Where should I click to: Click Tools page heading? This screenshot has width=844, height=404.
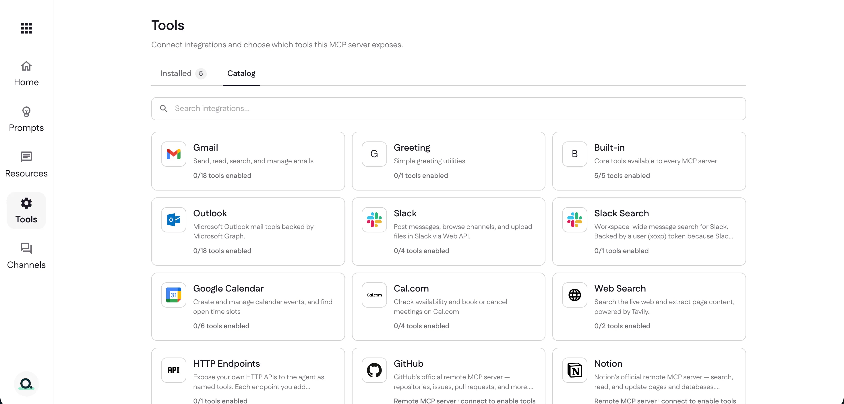pyautogui.click(x=168, y=25)
